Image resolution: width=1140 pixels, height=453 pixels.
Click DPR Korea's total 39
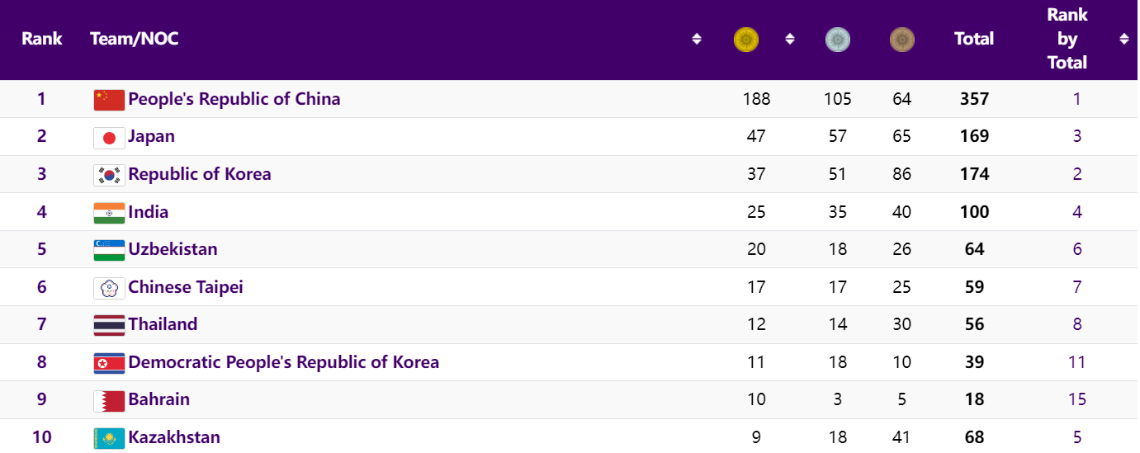point(975,362)
